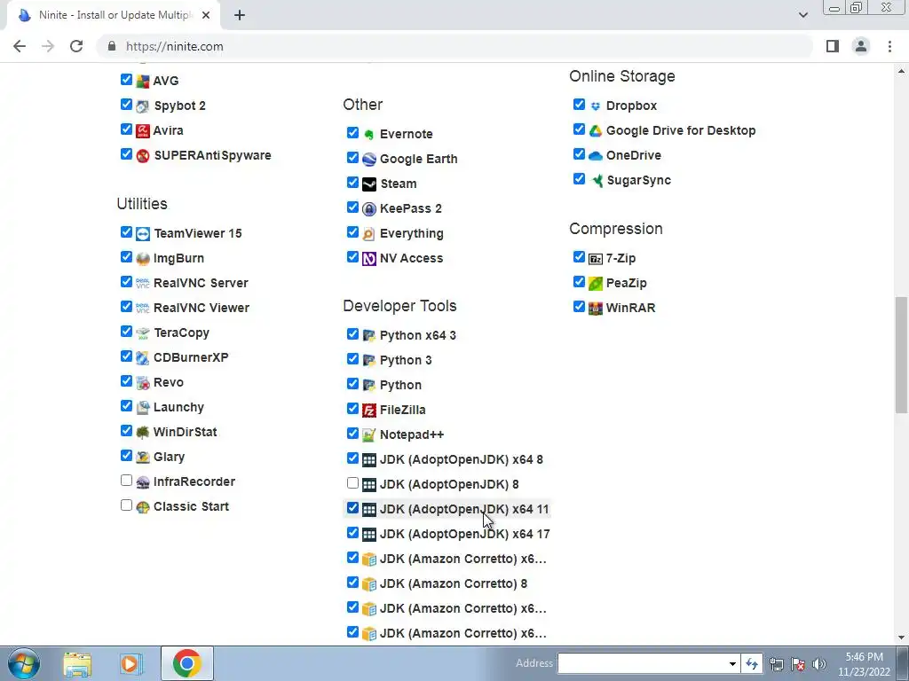Image resolution: width=909 pixels, height=681 pixels.
Task: Uncheck the Launchy checkbox
Action: pyautogui.click(x=126, y=406)
